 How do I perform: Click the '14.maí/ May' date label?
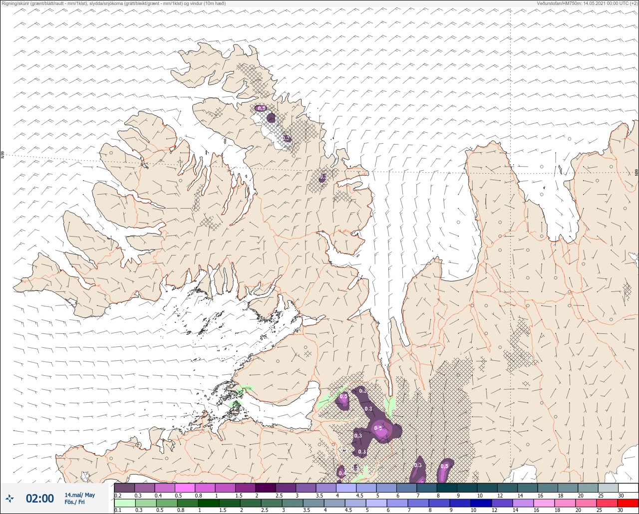[x=79, y=495]
